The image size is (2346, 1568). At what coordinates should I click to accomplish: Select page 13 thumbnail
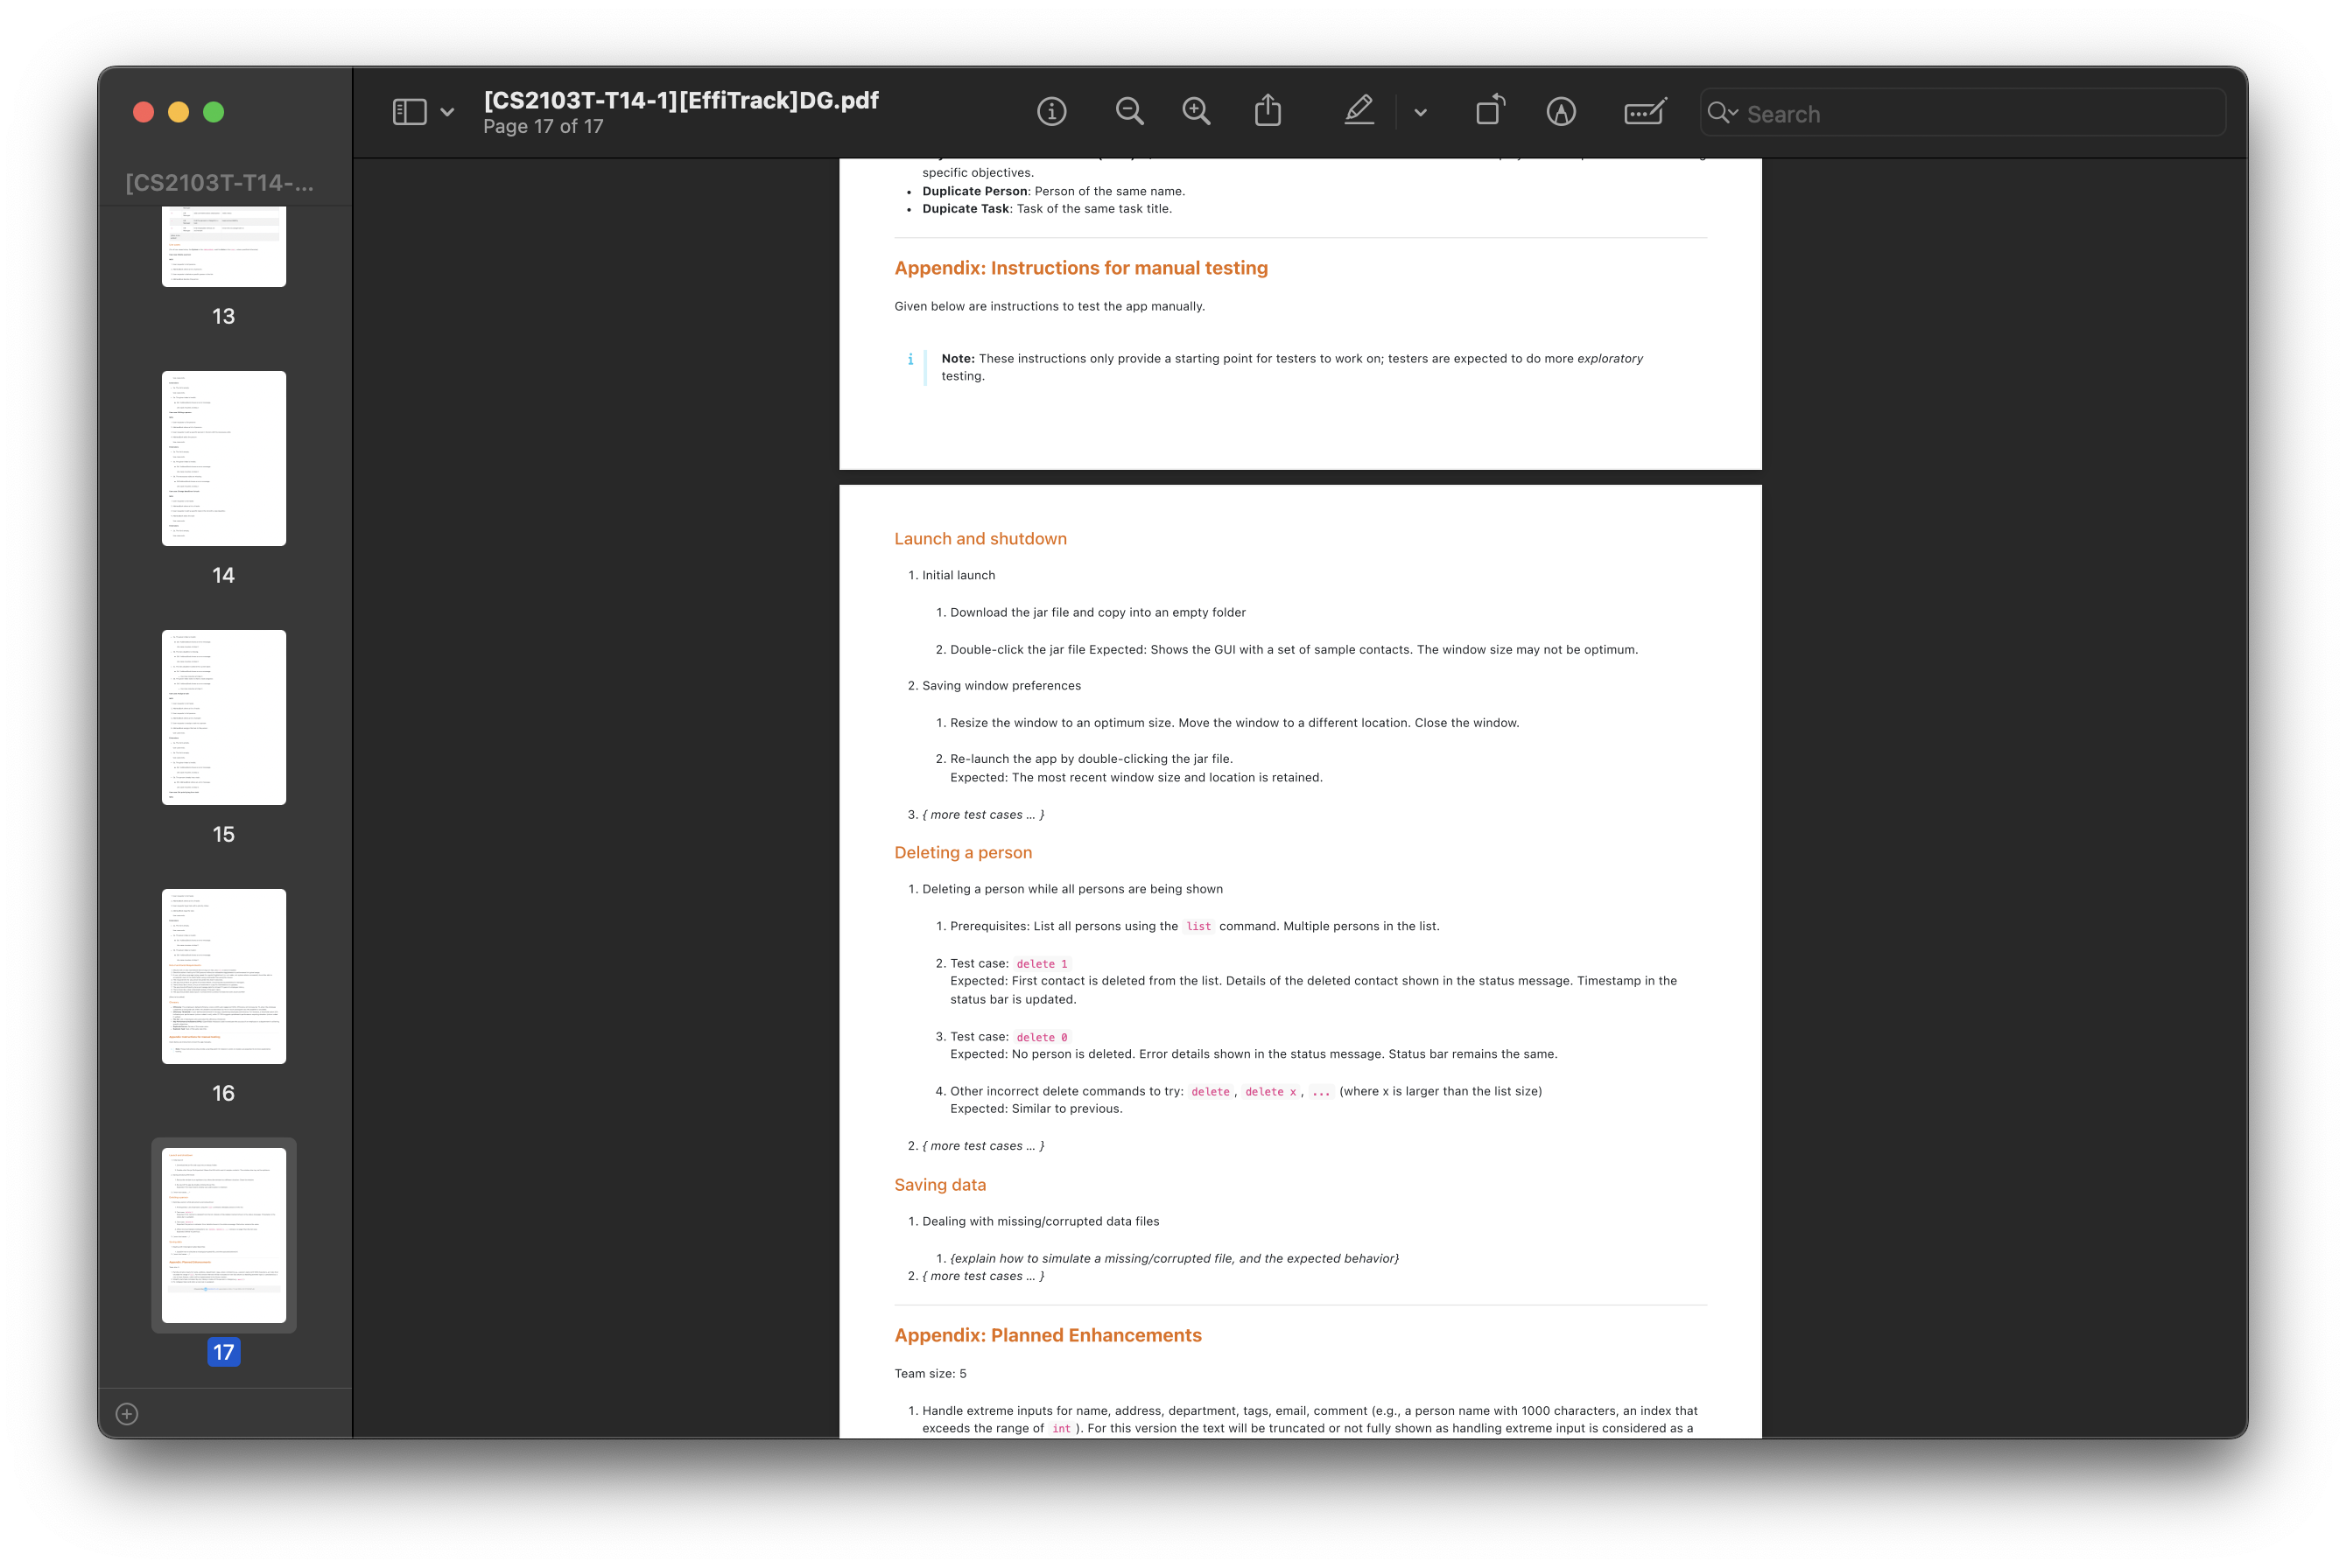click(x=224, y=246)
